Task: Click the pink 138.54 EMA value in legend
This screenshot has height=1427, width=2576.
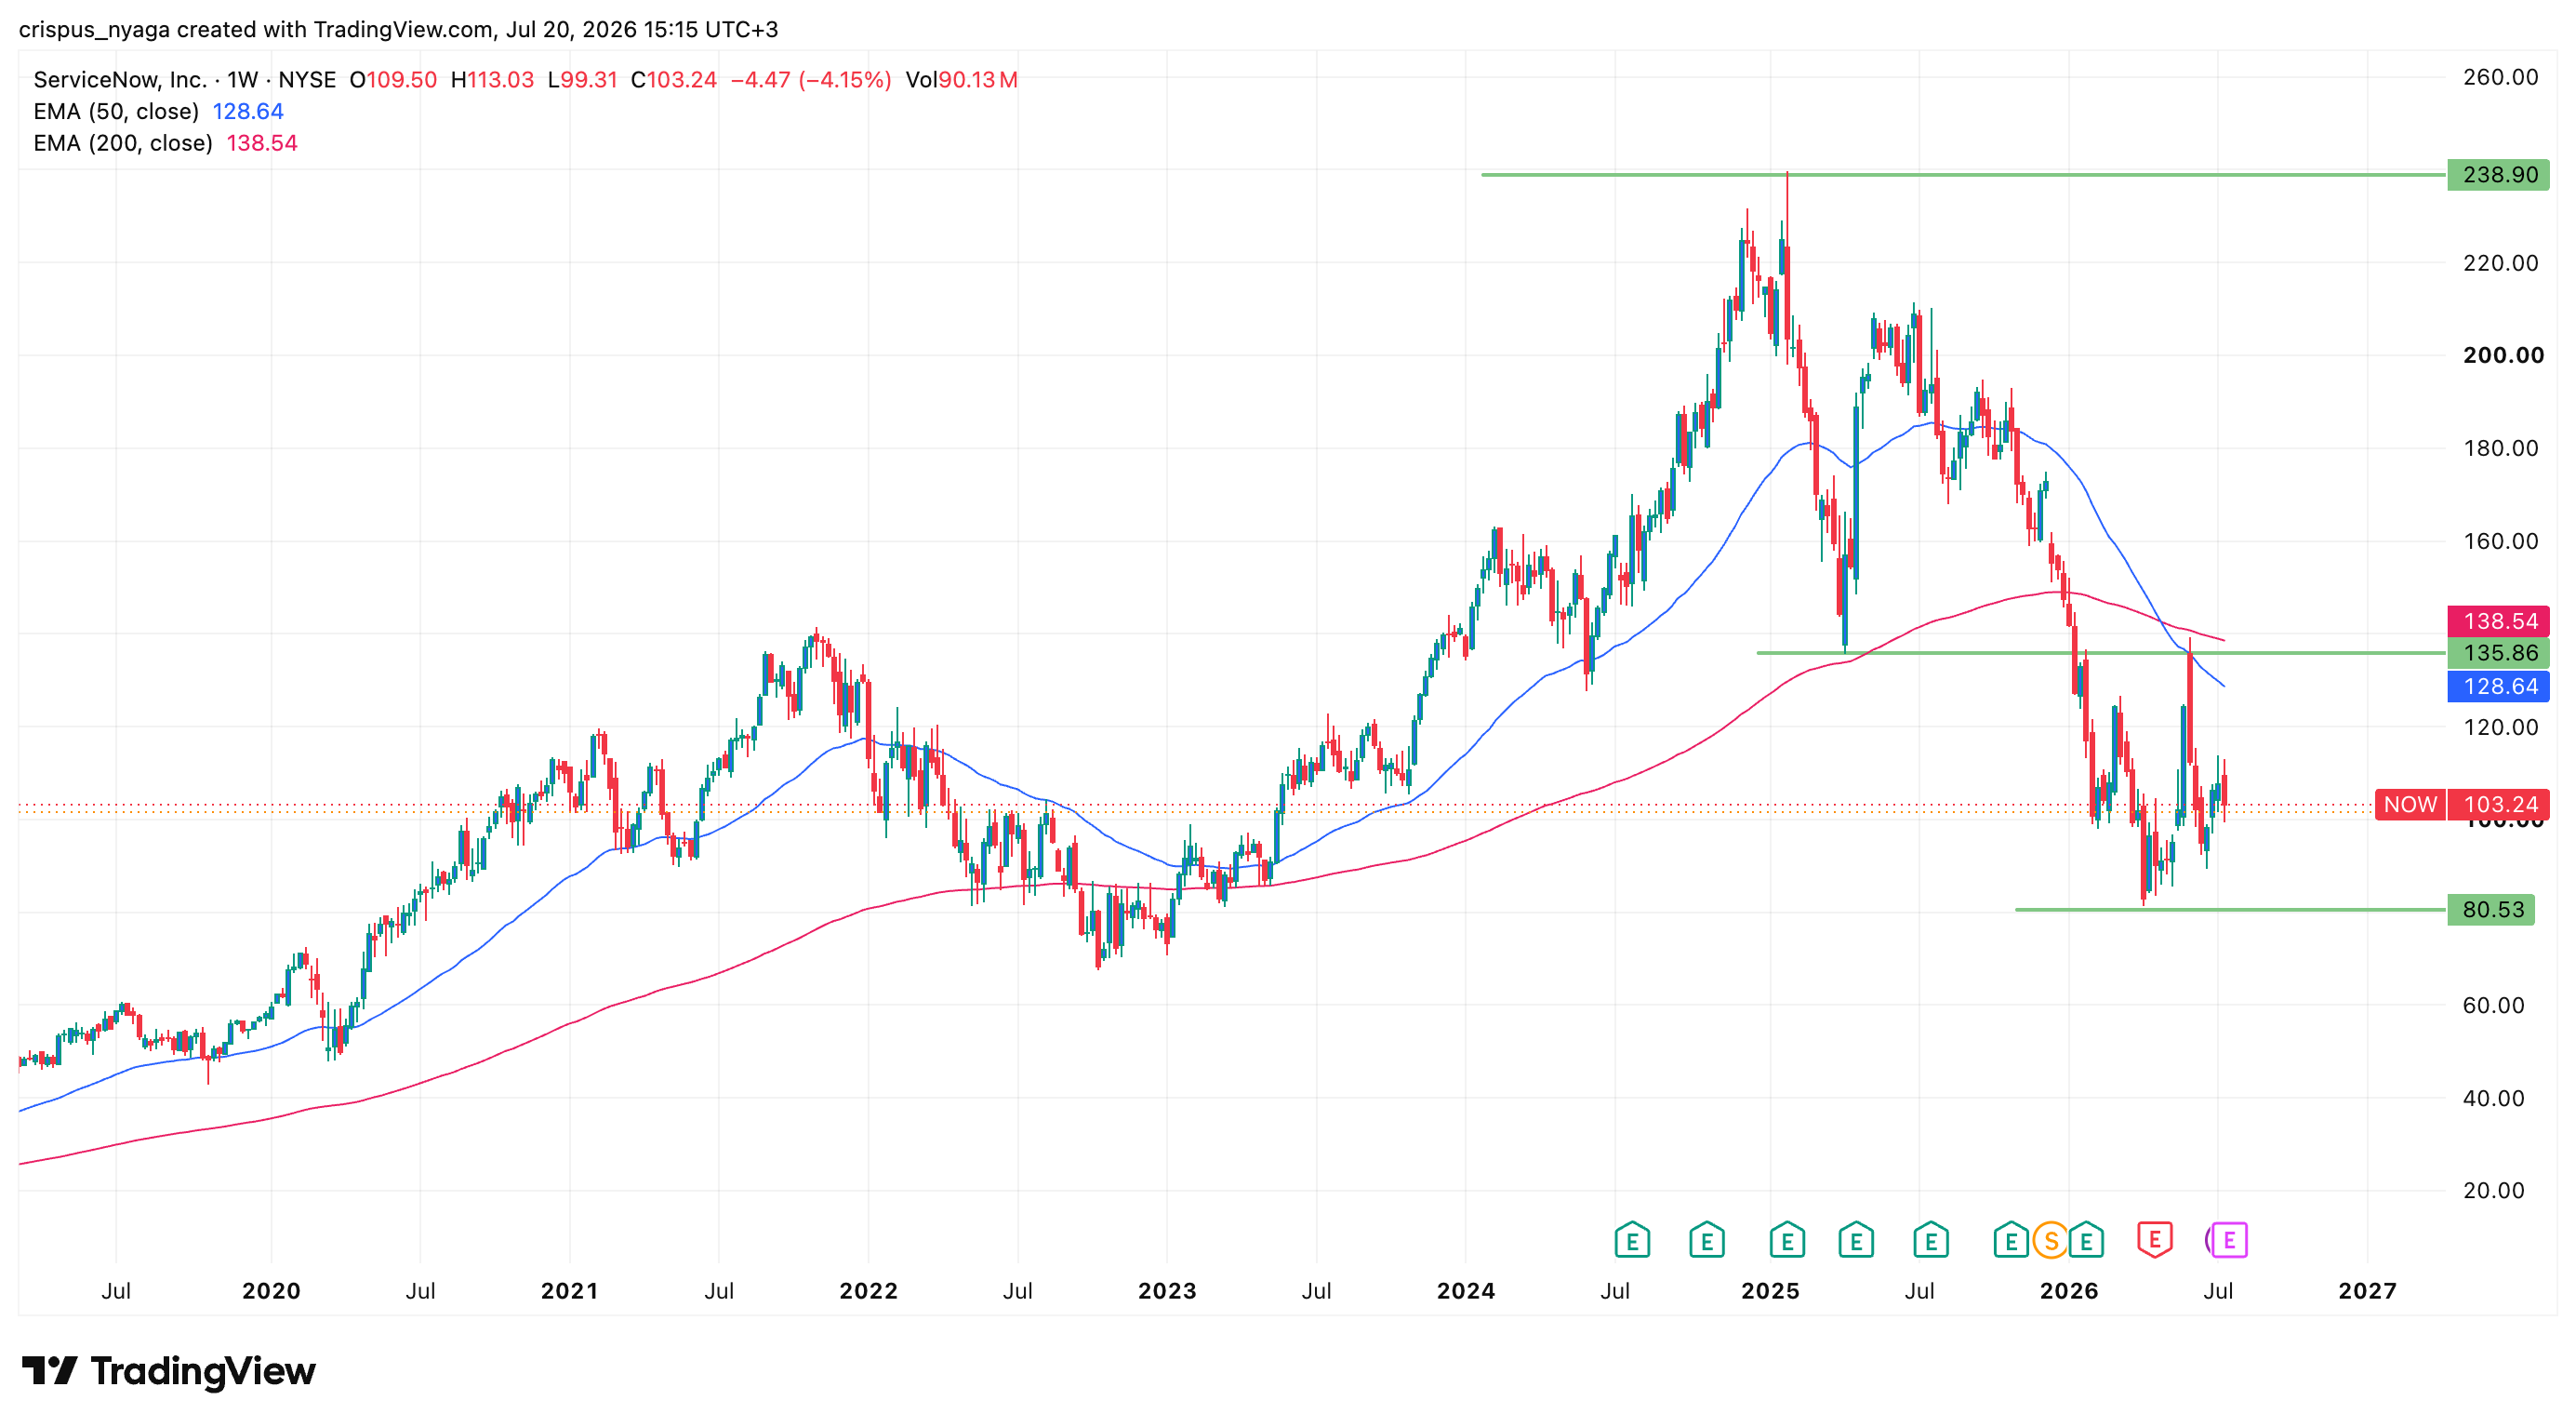Action: click(262, 143)
